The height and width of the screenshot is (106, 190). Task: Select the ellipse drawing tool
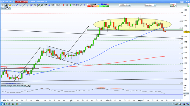coord(74,5)
